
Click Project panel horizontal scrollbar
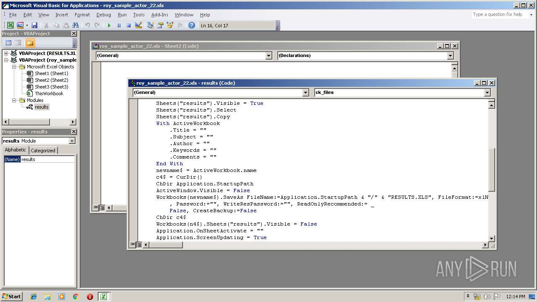point(39,122)
